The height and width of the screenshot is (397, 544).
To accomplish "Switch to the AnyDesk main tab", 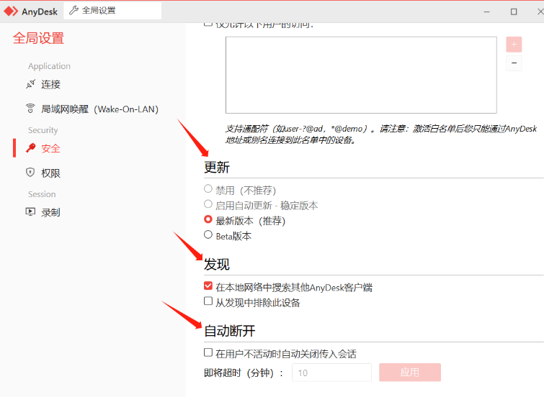I will pyautogui.click(x=30, y=12).
